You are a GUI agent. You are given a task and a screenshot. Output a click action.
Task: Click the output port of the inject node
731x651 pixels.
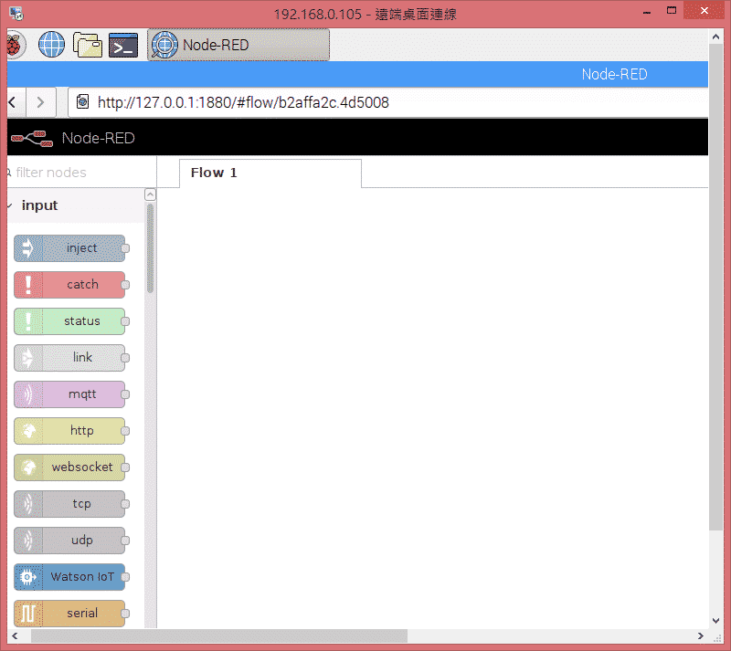pos(125,248)
